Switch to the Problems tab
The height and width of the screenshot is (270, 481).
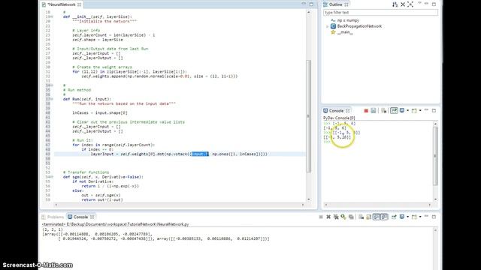[x=56, y=217]
